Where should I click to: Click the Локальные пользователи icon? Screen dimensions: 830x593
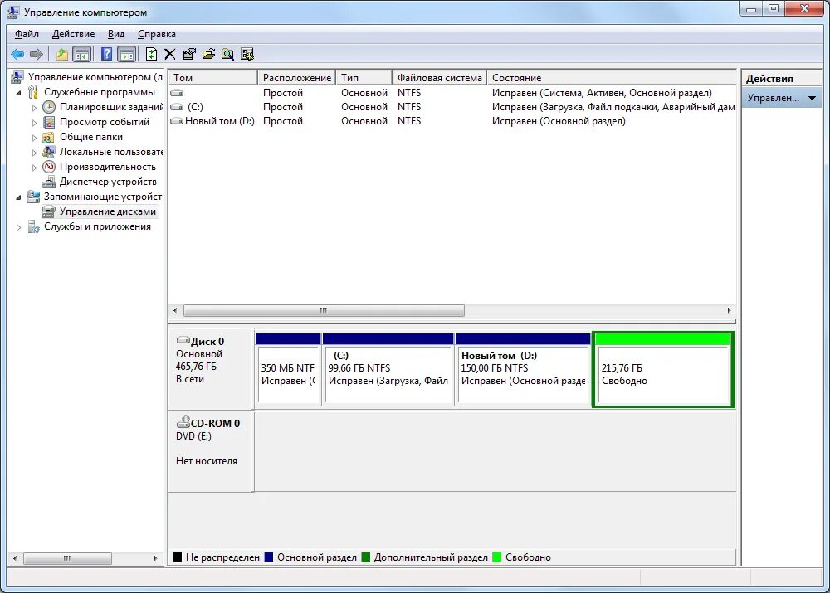[x=49, y=152]
